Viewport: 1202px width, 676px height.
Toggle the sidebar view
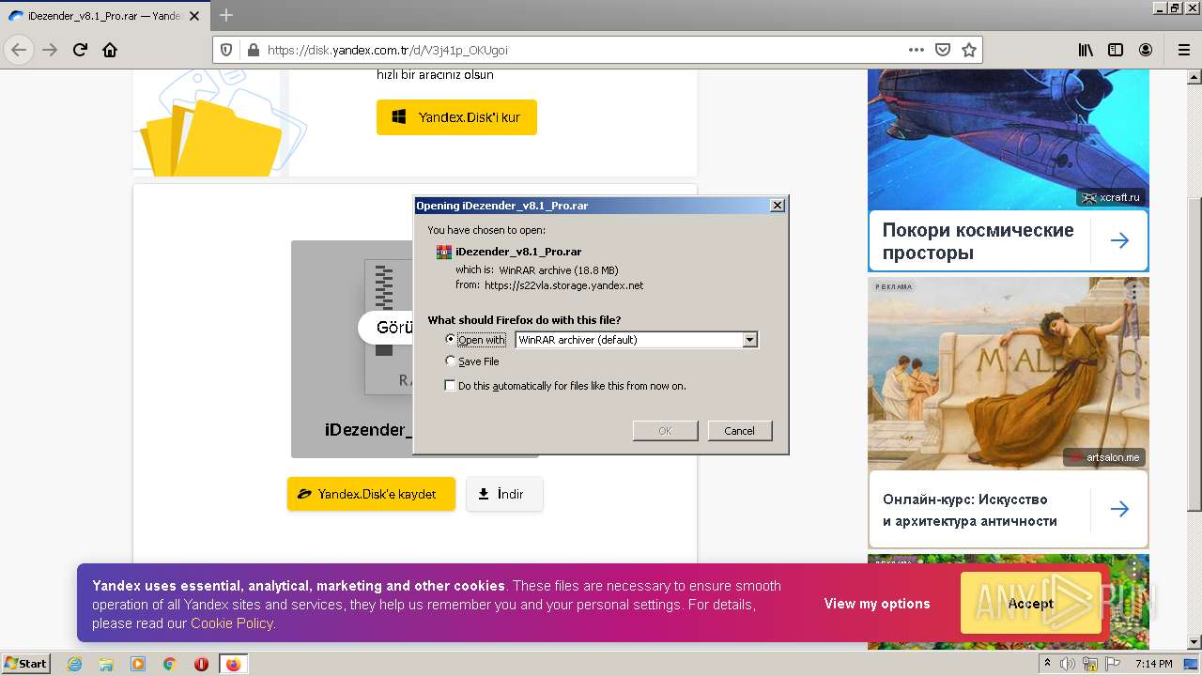[x=1116, y=50]
